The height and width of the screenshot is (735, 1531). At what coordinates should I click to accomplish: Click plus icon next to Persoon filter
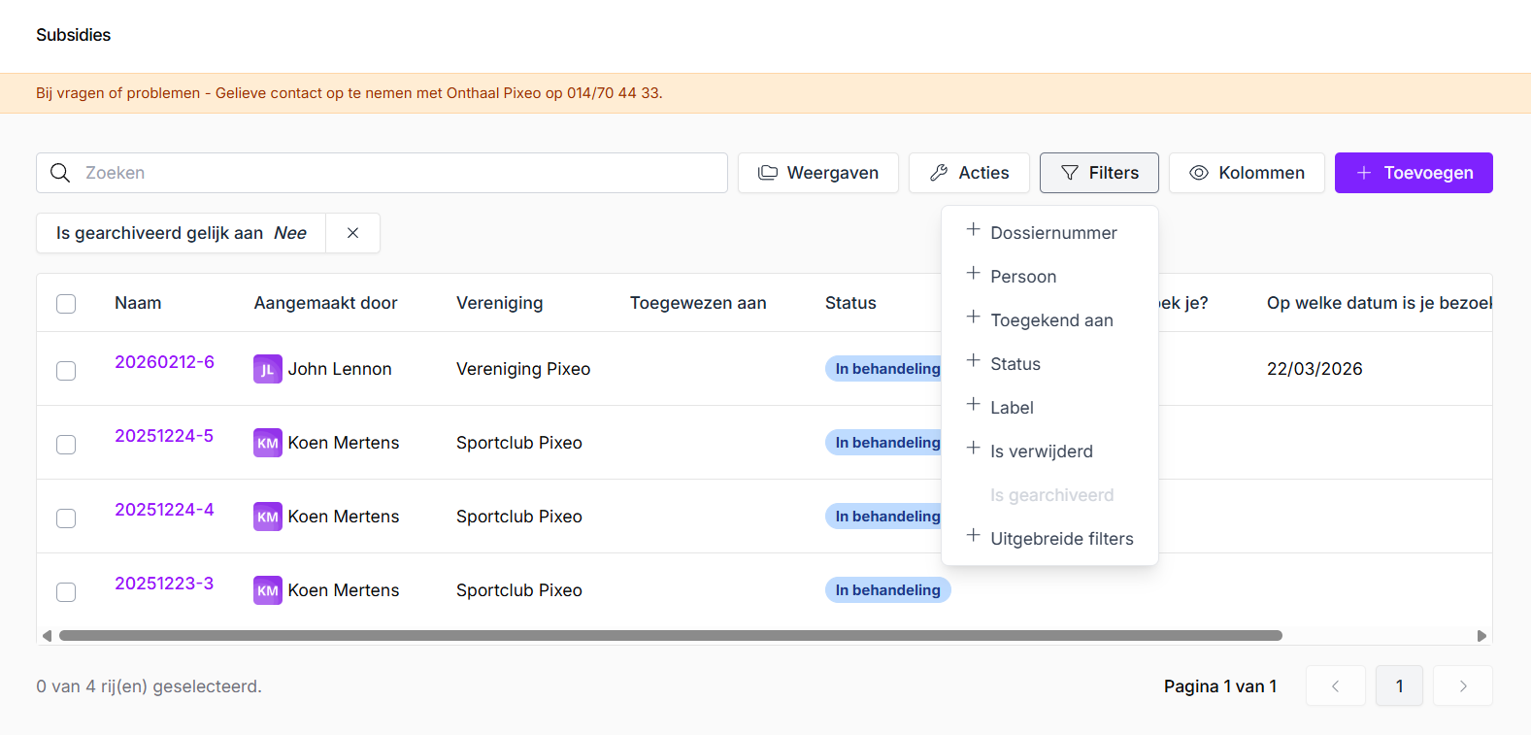973,274
